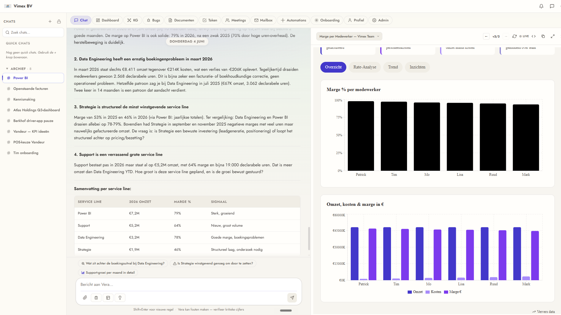Click the hash icon beside Tim onboarding
This screenshot has height=315, width=561.
pyautogui.click(x=9, y=153)
